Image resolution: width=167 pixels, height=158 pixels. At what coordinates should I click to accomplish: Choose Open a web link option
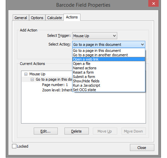(x=109, y=59)
